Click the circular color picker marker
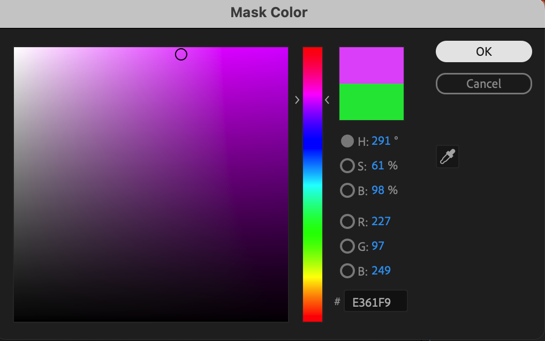The width and height of the screenshot is (545, 341). coord(181,54)
